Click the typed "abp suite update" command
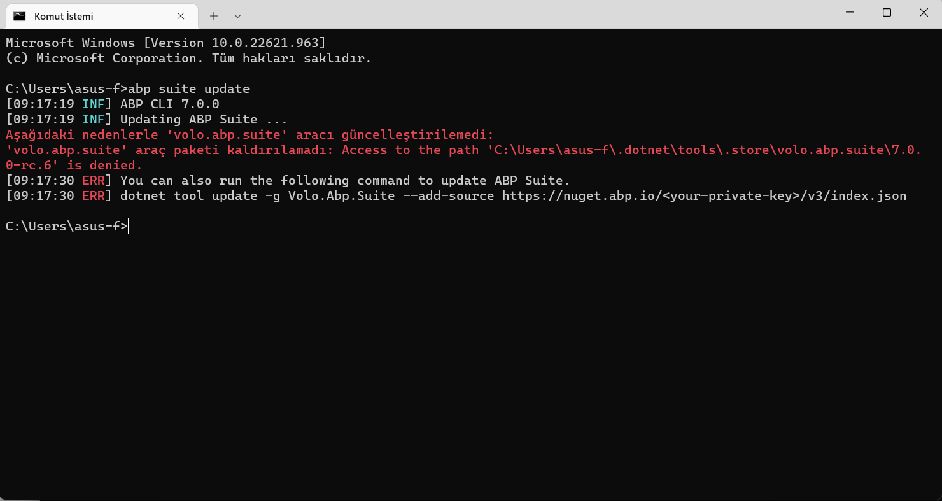 coord(189,89)
